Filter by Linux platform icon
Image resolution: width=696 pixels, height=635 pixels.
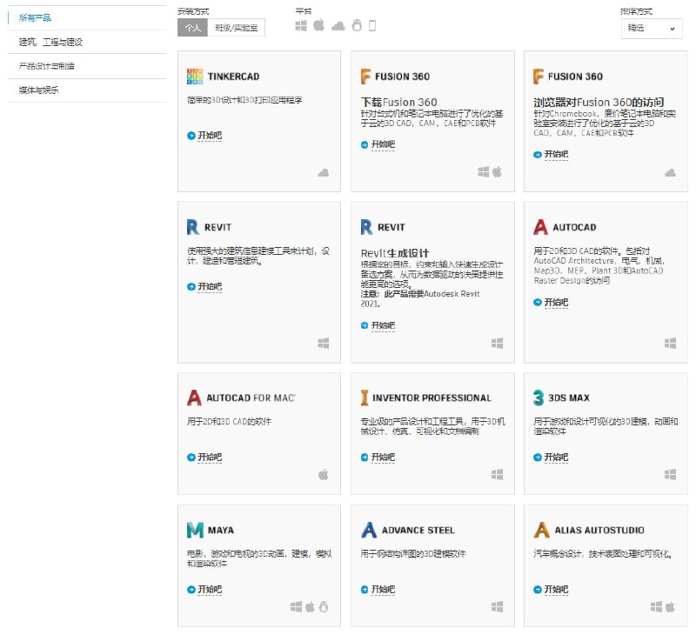[x=357, y=25]
